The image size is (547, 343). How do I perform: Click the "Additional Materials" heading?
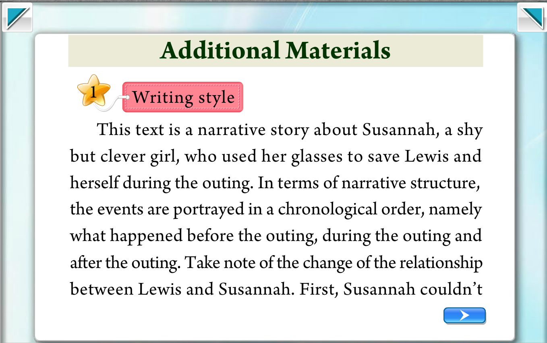275,51
